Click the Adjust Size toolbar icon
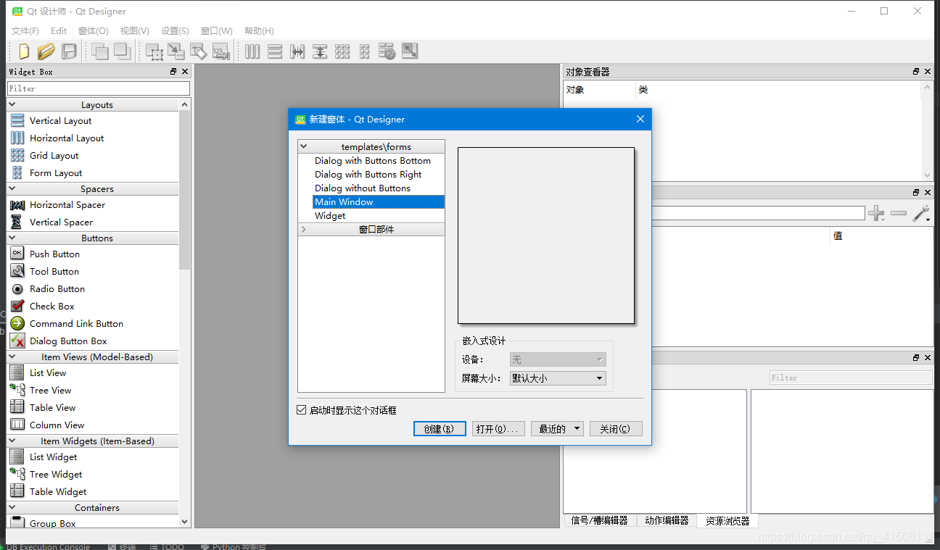The width and height of the screenshot is (940, 550). click(x=410, y=51)
